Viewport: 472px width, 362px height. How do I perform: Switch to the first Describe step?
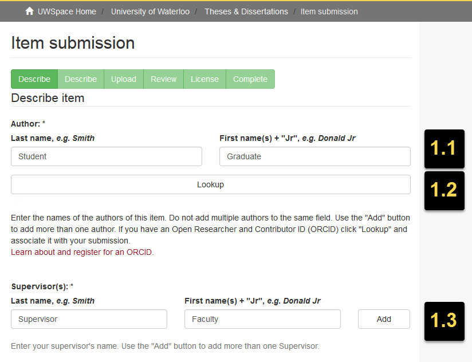coord(34,78)
